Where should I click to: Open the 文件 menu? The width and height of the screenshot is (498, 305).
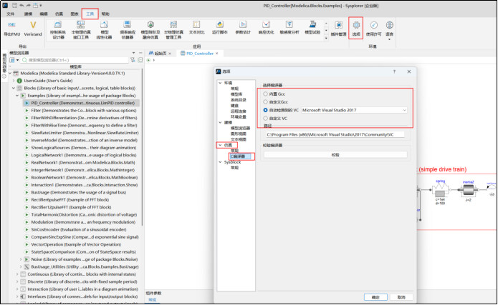[11, 14]
